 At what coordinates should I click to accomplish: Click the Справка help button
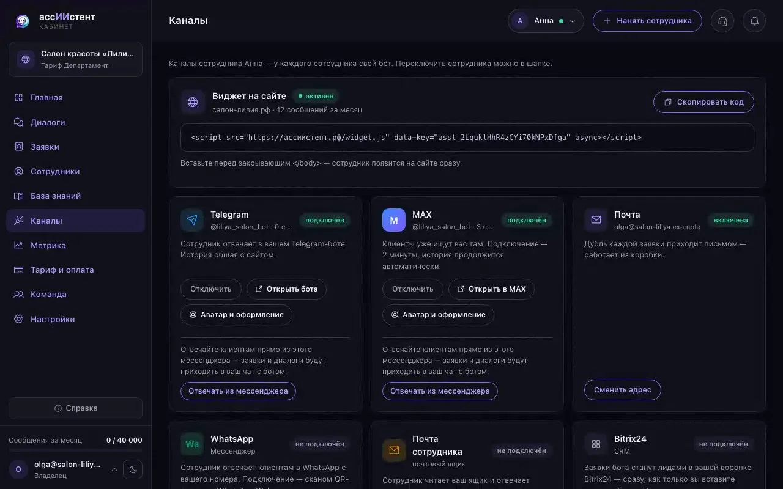(75, 408)
